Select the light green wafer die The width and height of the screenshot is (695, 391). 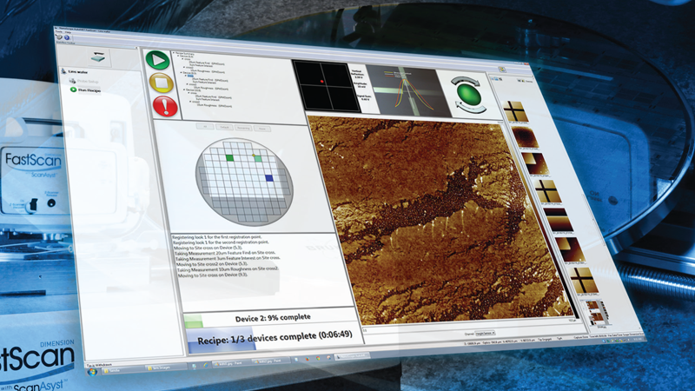258,157
